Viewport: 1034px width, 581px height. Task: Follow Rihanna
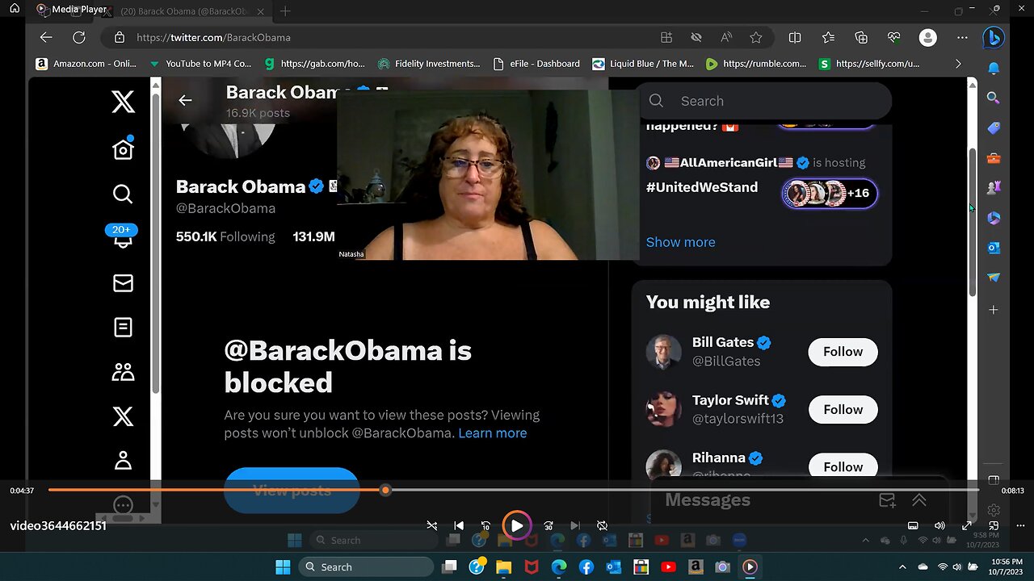point(843,466)
